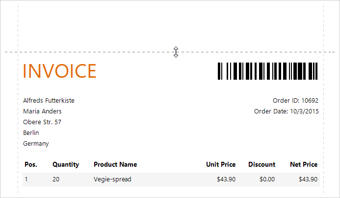The image size is (340, 198).
Task: Click the Order Date 10/3/2015 field
Action: pyautogui.click(x=287, y=111)
